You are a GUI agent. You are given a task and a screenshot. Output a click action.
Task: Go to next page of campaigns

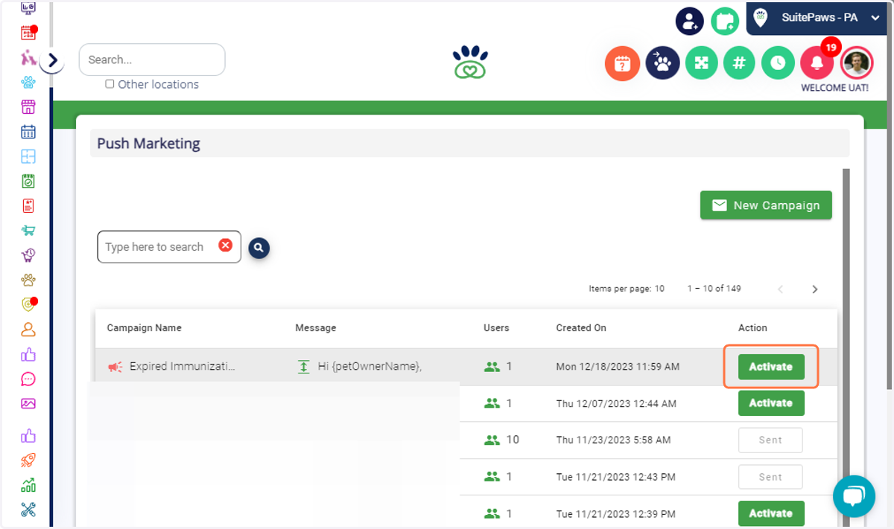815,289
